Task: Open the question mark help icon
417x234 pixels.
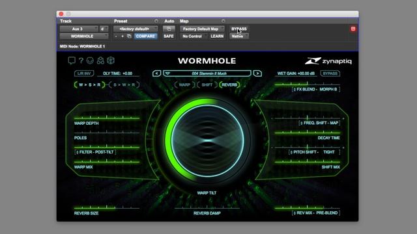Action: [x=81, y=60]
